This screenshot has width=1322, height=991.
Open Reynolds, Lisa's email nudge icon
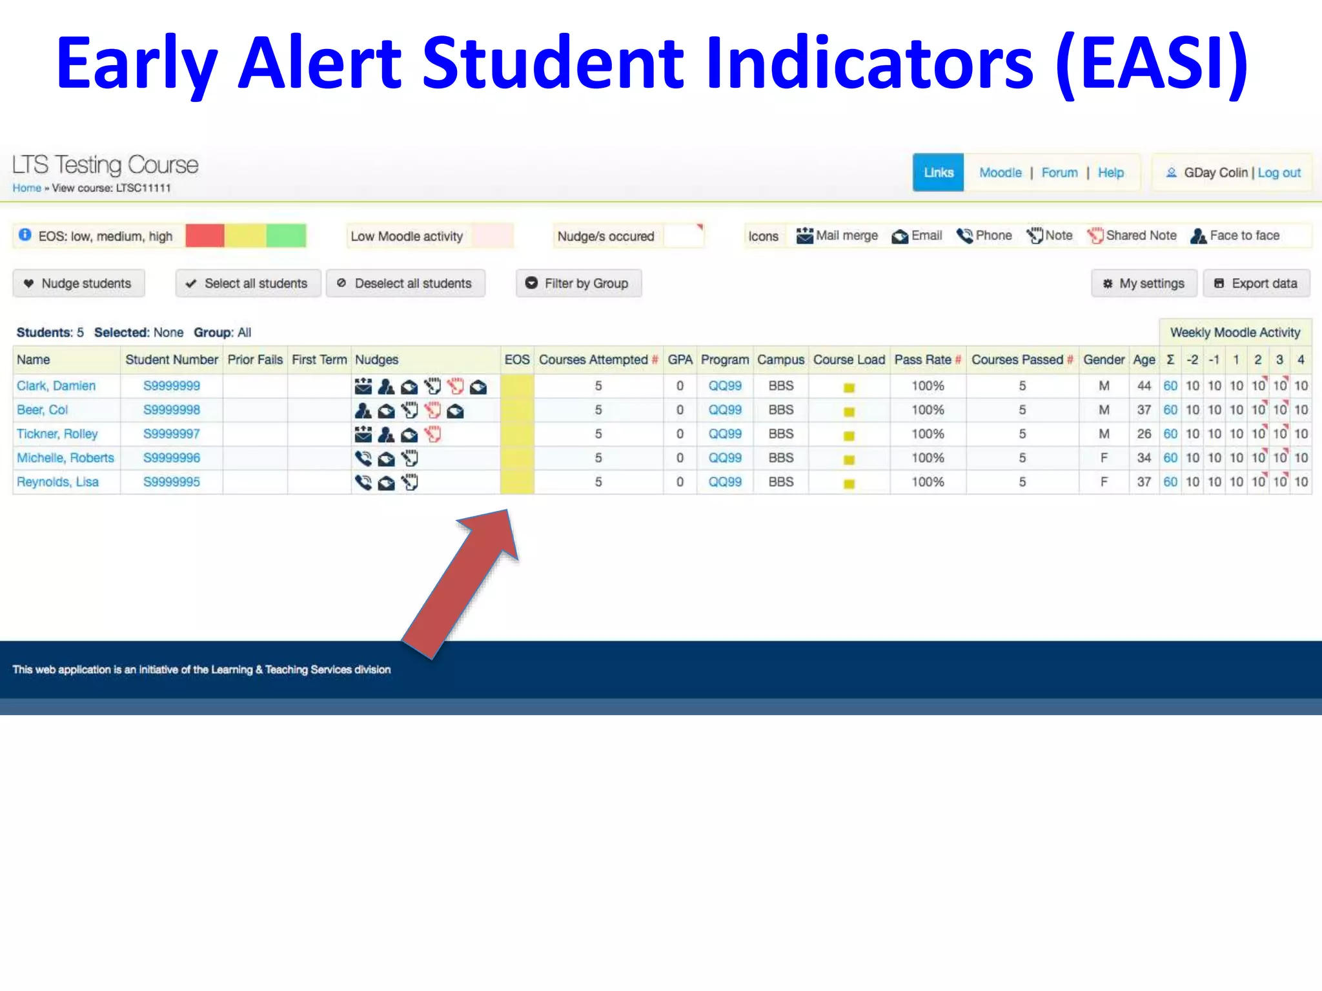386,483
